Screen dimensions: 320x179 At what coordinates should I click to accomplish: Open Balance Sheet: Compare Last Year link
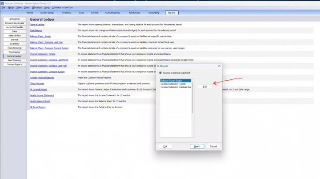[46, 42]
